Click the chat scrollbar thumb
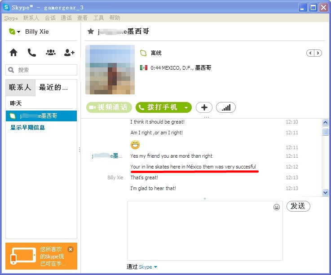The height and width of the screenshot is (275, 331). point(325,132)
